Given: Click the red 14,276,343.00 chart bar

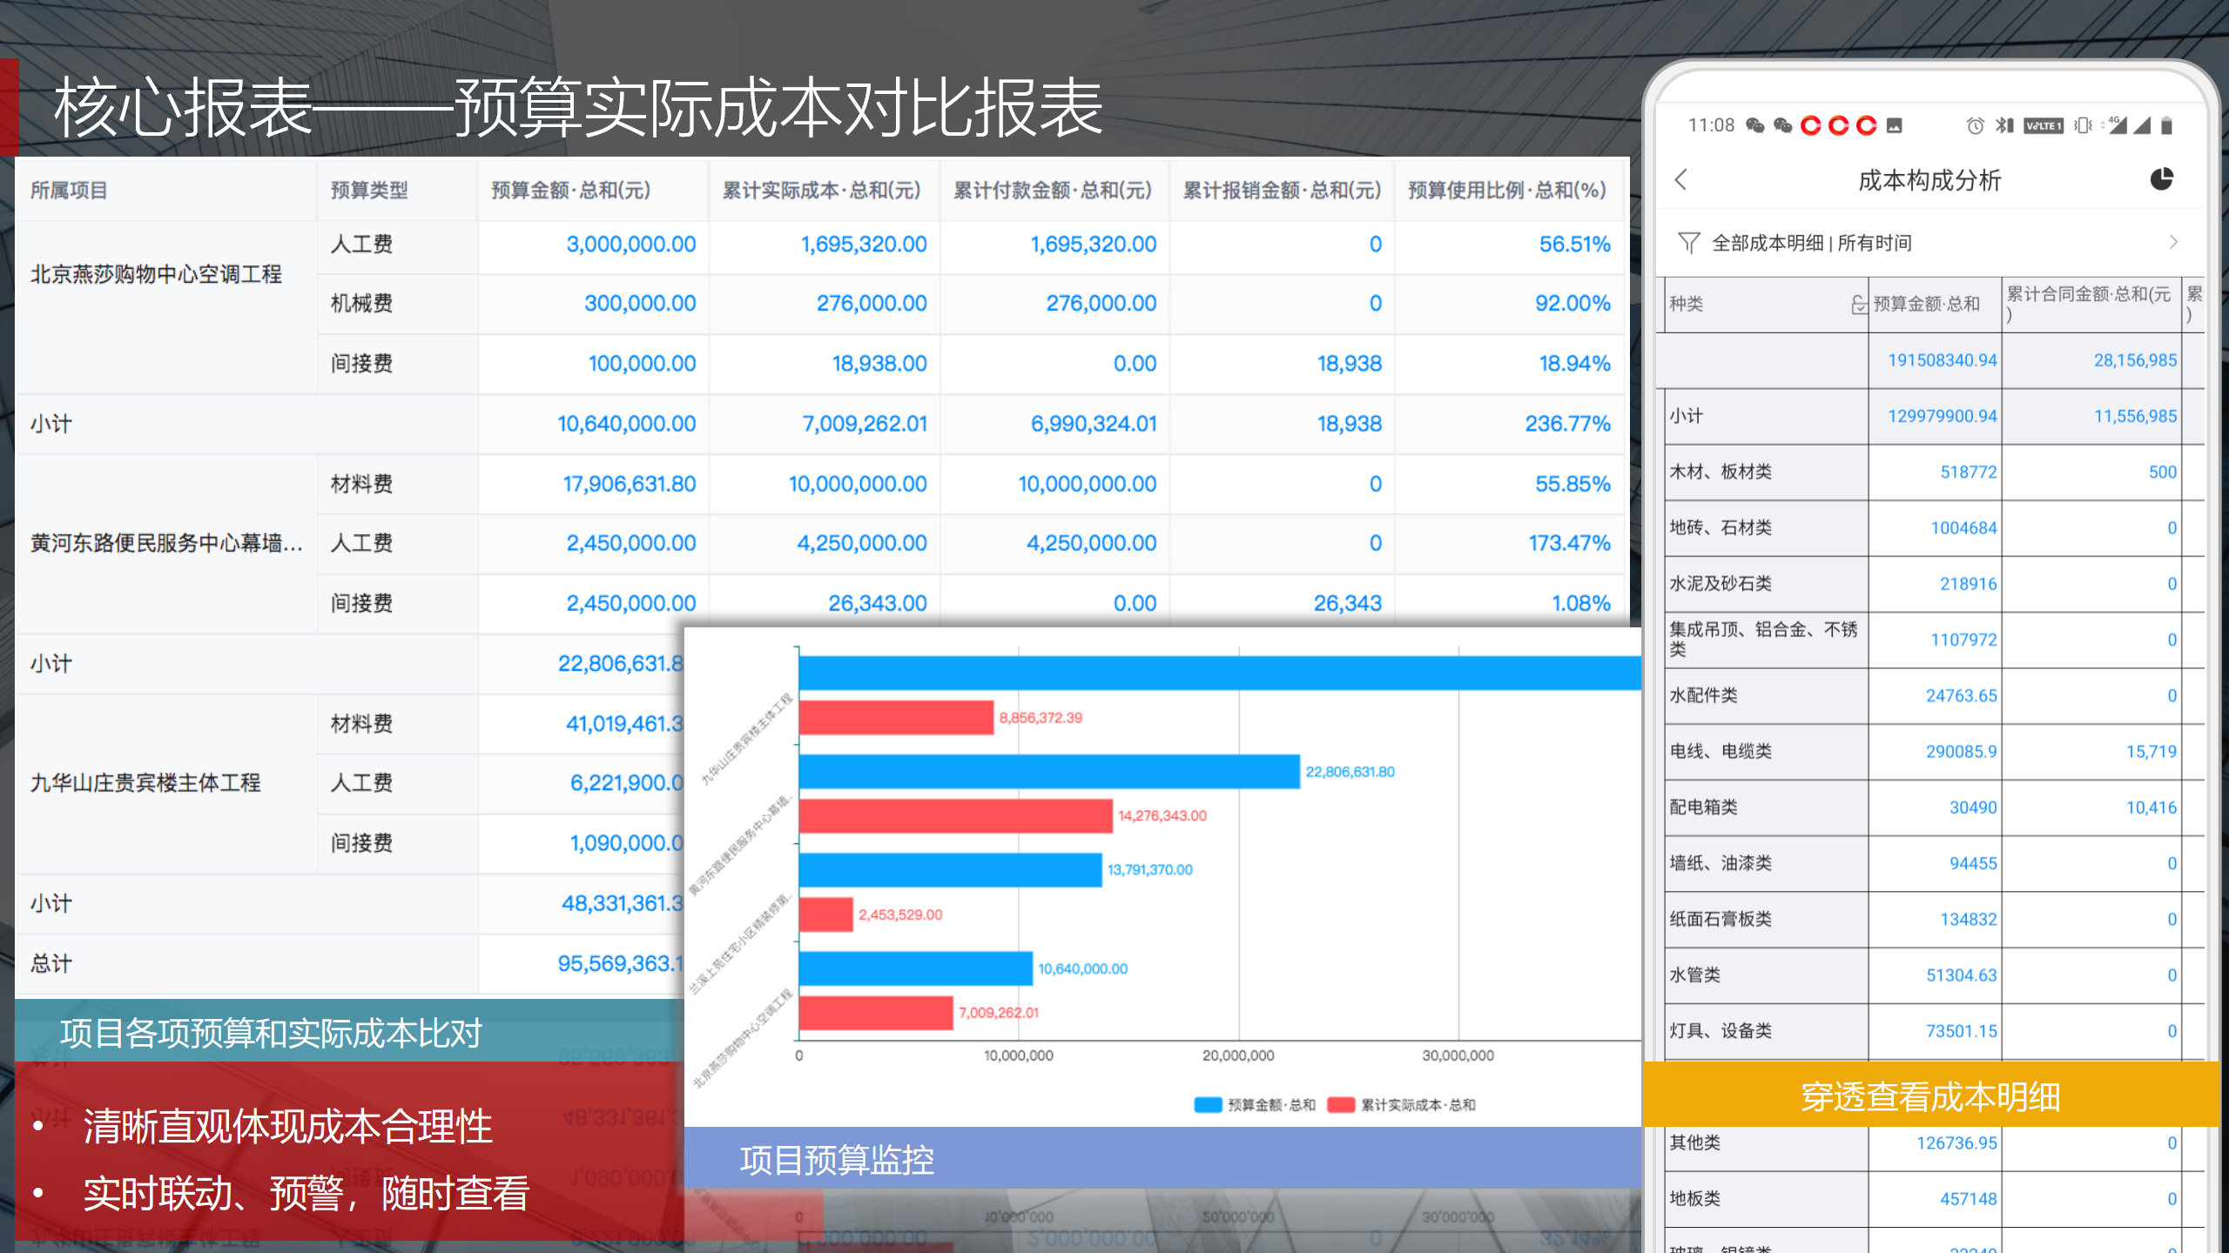Looking at the screenshot, I should (x=954, y=816).
